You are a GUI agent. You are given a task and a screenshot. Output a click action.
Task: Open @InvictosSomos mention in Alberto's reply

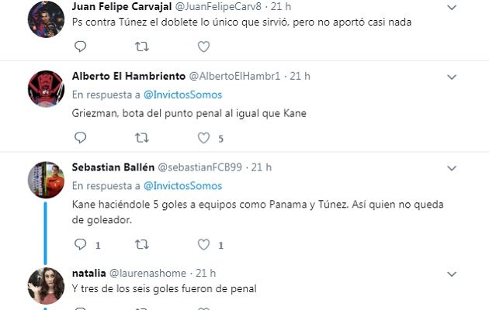[x=182, y=95]
